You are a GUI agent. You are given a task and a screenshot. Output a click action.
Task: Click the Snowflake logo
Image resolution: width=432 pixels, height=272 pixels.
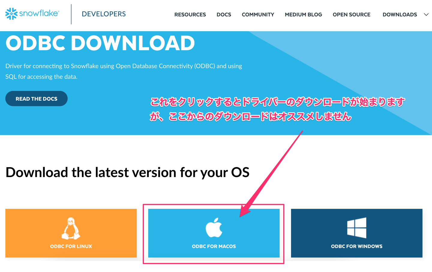[32, 14]
